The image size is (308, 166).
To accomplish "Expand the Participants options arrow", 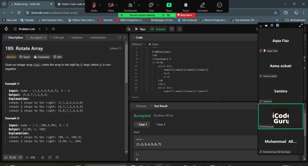I will pyautogui.click(x=139, y=5).
